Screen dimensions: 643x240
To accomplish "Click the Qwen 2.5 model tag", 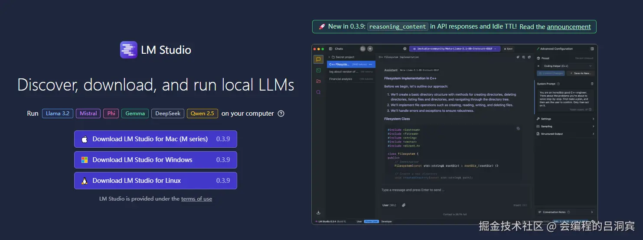I will [x=202, y=114].
